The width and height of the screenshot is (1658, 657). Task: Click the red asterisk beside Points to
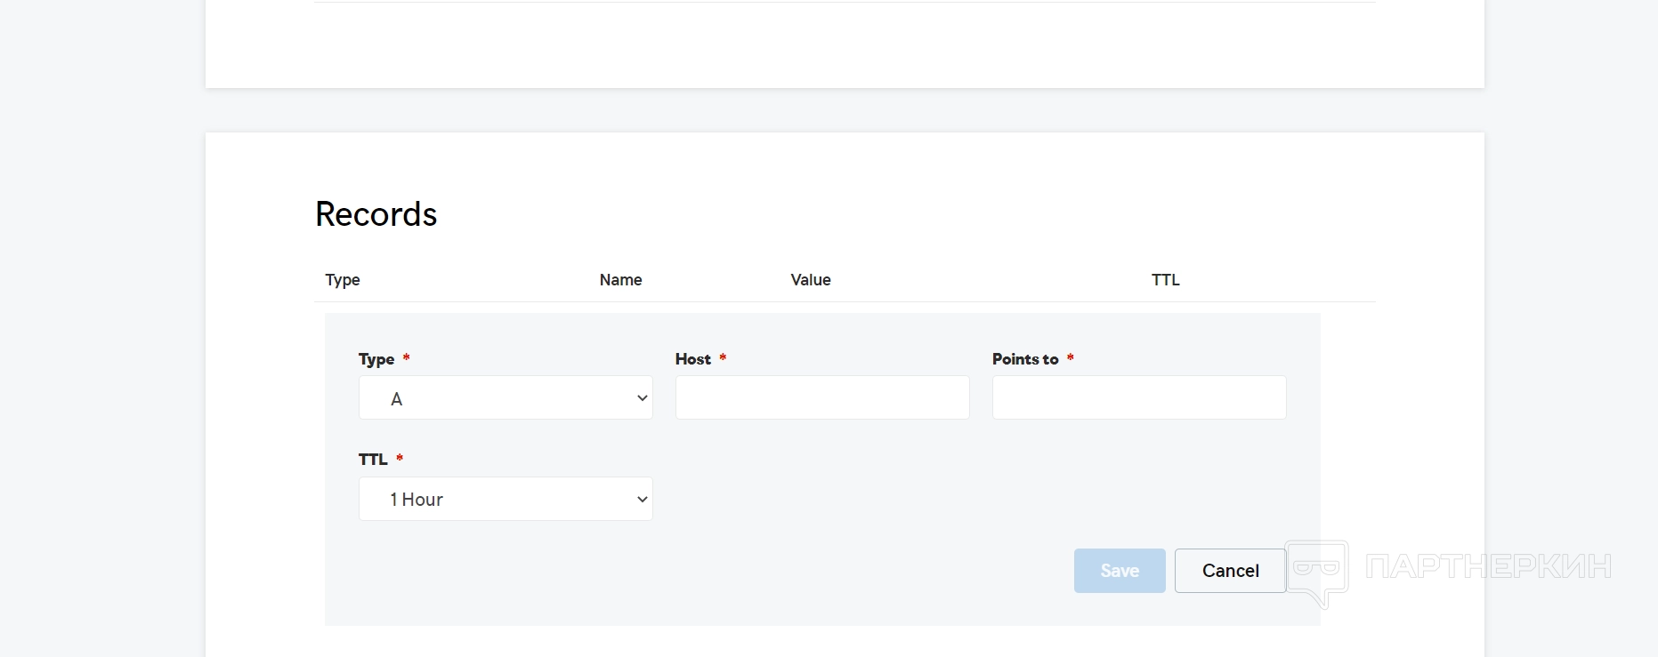pos(1070,357)
